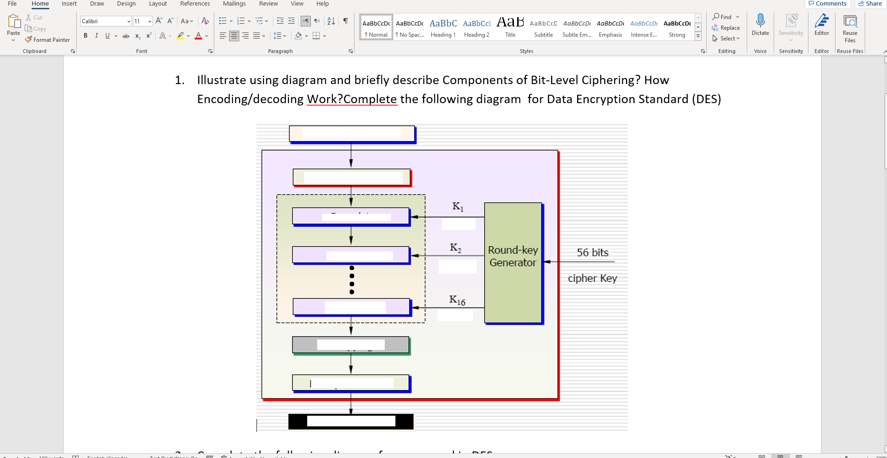Apply the Heading 1 style
Image resolution: width=887 pixels, height=458 pixels.
(x=442, y=26)
